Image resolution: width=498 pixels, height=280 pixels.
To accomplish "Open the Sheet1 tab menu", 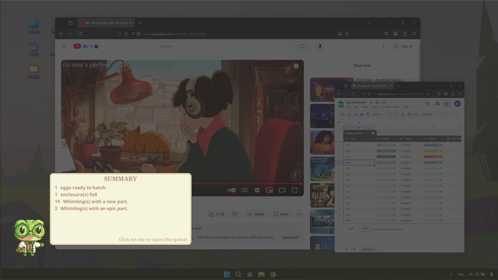I will (x=374, y=249).
